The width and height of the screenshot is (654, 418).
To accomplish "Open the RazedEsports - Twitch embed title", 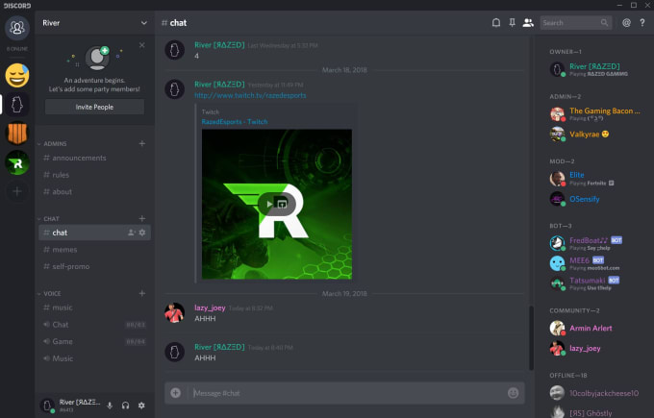I will pos(235,122).
